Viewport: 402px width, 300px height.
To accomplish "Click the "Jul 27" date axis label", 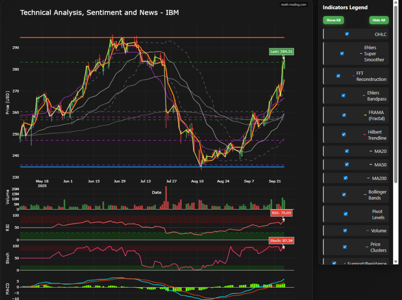I will 172,181.
